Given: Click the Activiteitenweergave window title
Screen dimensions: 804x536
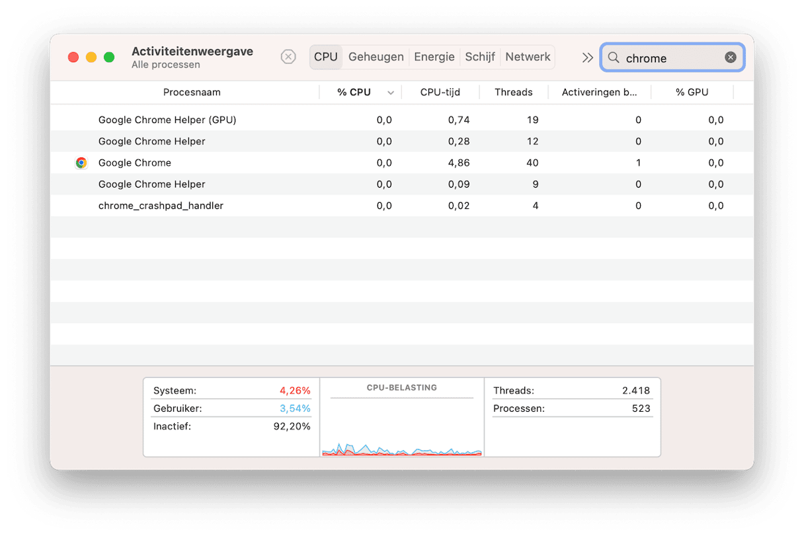Looking at the screenshot, I should click(x=192, y=52).
